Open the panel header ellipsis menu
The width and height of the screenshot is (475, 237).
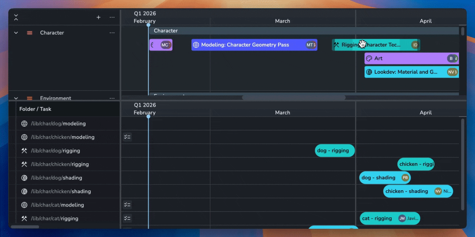pos(112,17)
